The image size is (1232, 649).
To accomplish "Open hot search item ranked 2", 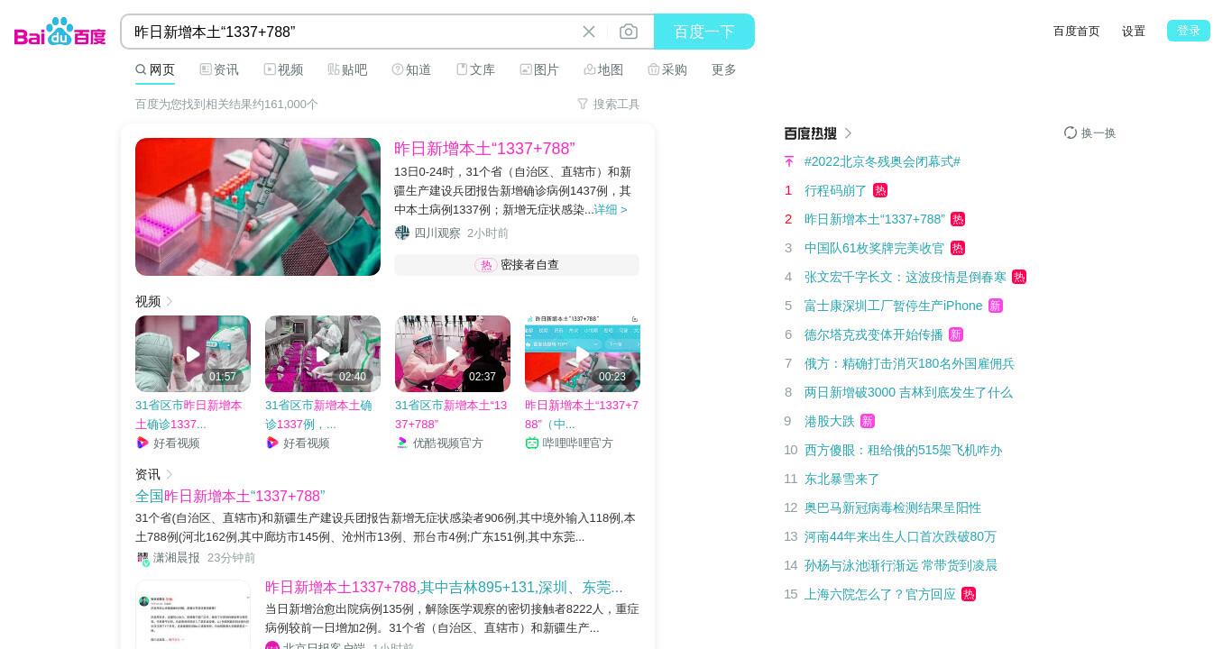I will (x=875, y=219).
